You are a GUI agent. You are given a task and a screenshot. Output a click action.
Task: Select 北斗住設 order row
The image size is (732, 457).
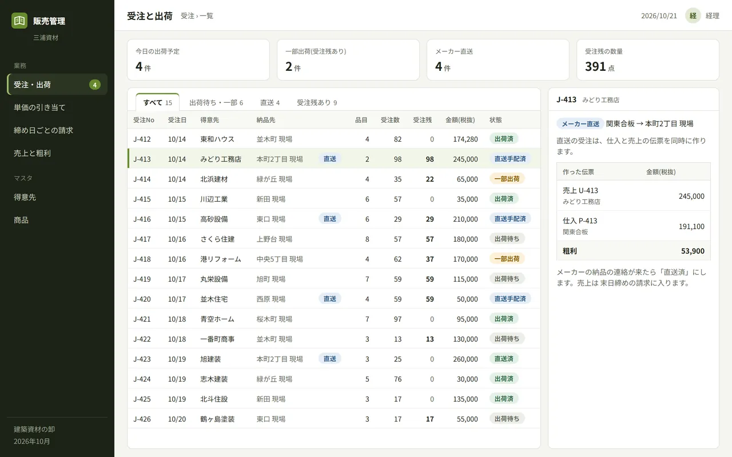[x=334, y=399]
